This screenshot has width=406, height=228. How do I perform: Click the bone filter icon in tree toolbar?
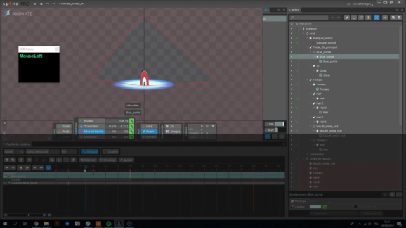click(346, 18)
